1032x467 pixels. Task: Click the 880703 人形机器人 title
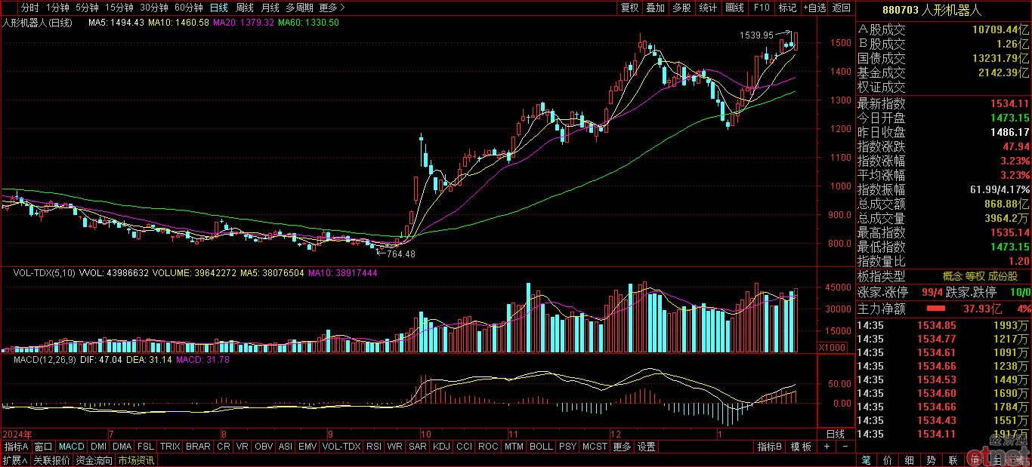point(932,10)
